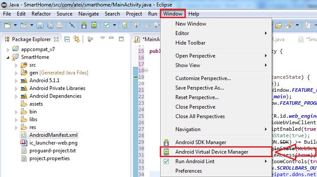
Task: Click the Run Android Lint checkmark menu icon
Action: point(166,161)
